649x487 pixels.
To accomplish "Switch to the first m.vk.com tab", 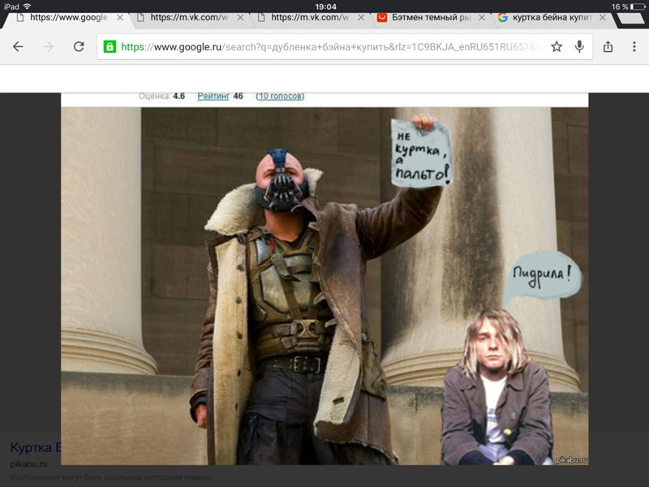I will click(x=188, y=17).
